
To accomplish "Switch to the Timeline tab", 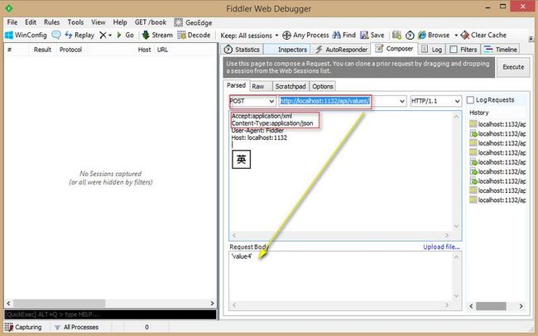I will (x=500, y=50).
